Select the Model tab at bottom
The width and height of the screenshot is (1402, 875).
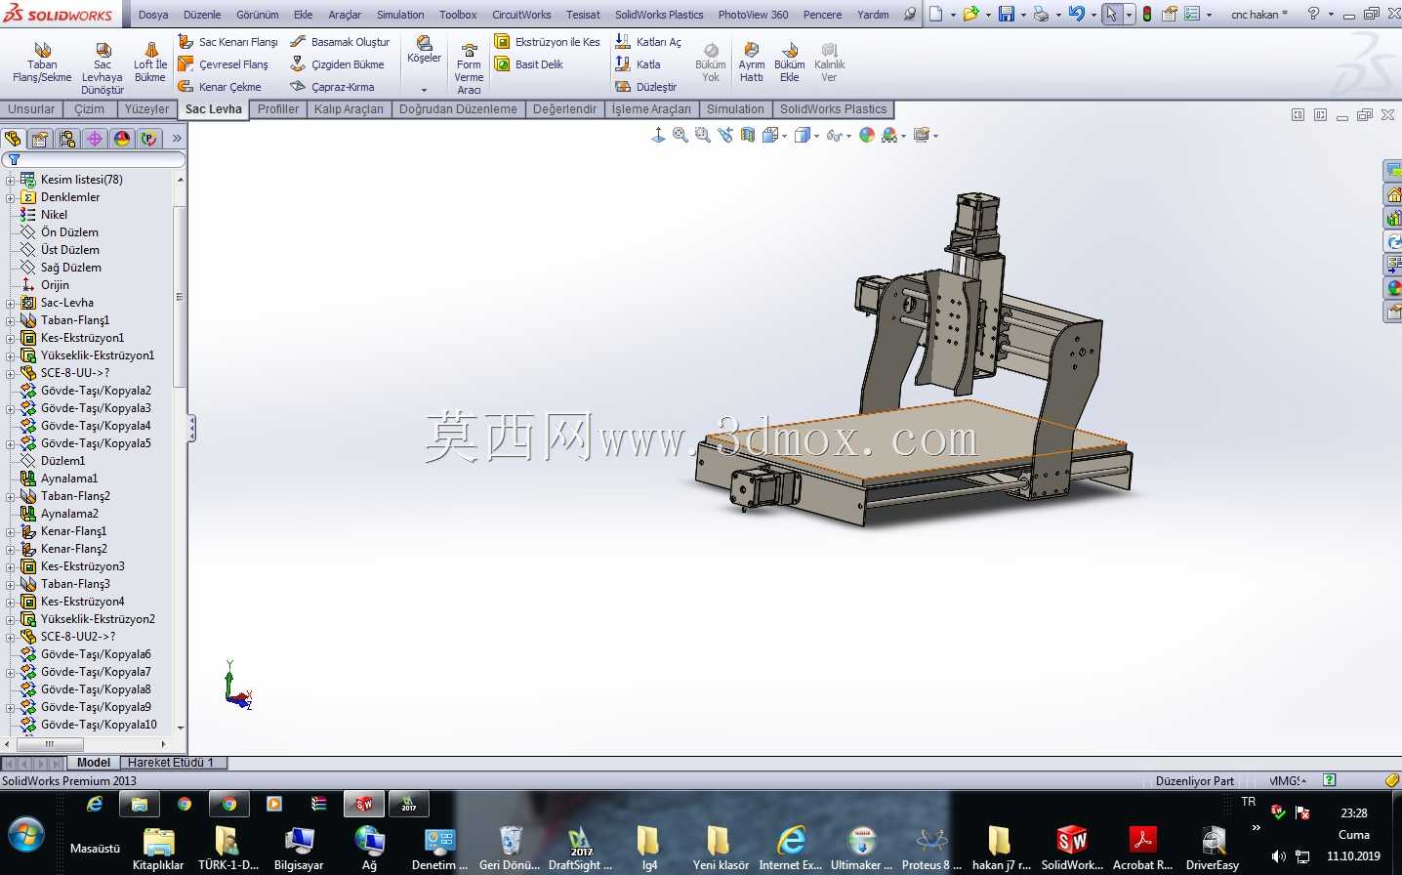[94, 763]
